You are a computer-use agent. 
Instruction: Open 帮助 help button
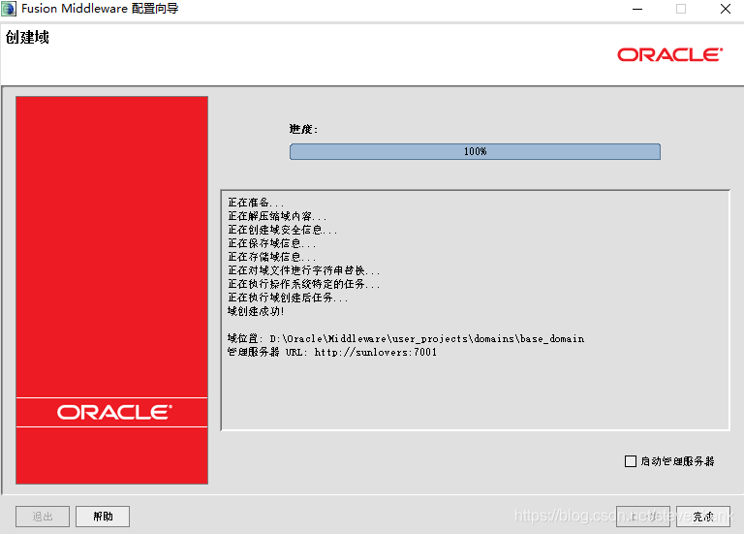pos(103,517)
